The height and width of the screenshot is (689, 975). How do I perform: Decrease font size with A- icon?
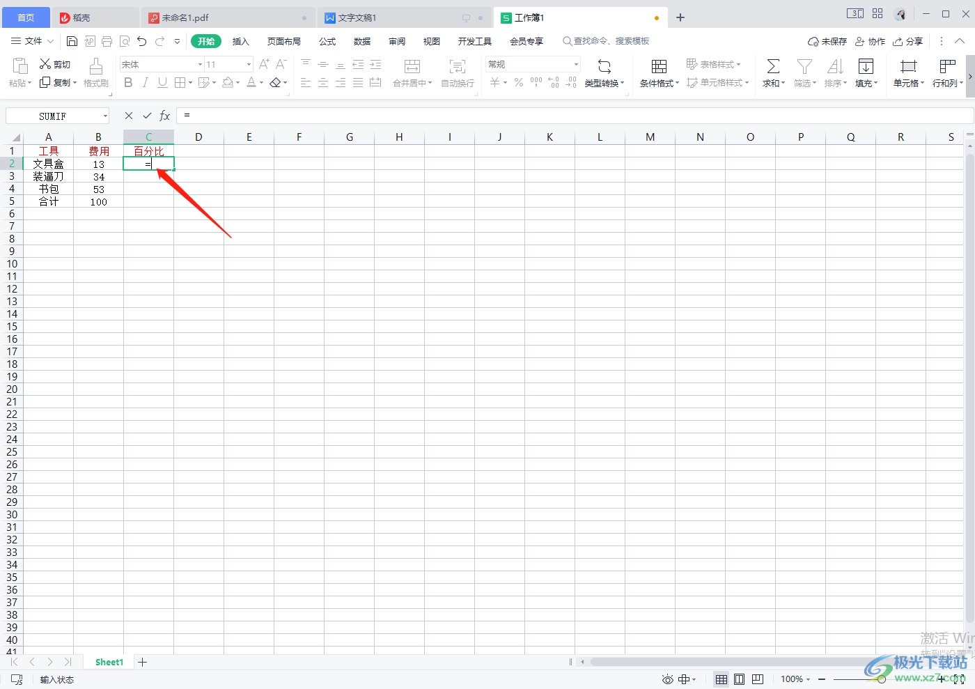[x=281, y=64]
